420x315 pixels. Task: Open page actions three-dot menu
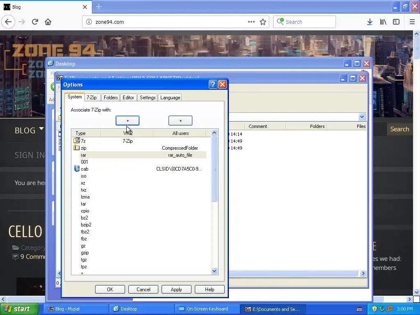[x=251, y=22]
